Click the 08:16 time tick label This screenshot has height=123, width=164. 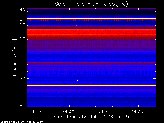[35, 111]
